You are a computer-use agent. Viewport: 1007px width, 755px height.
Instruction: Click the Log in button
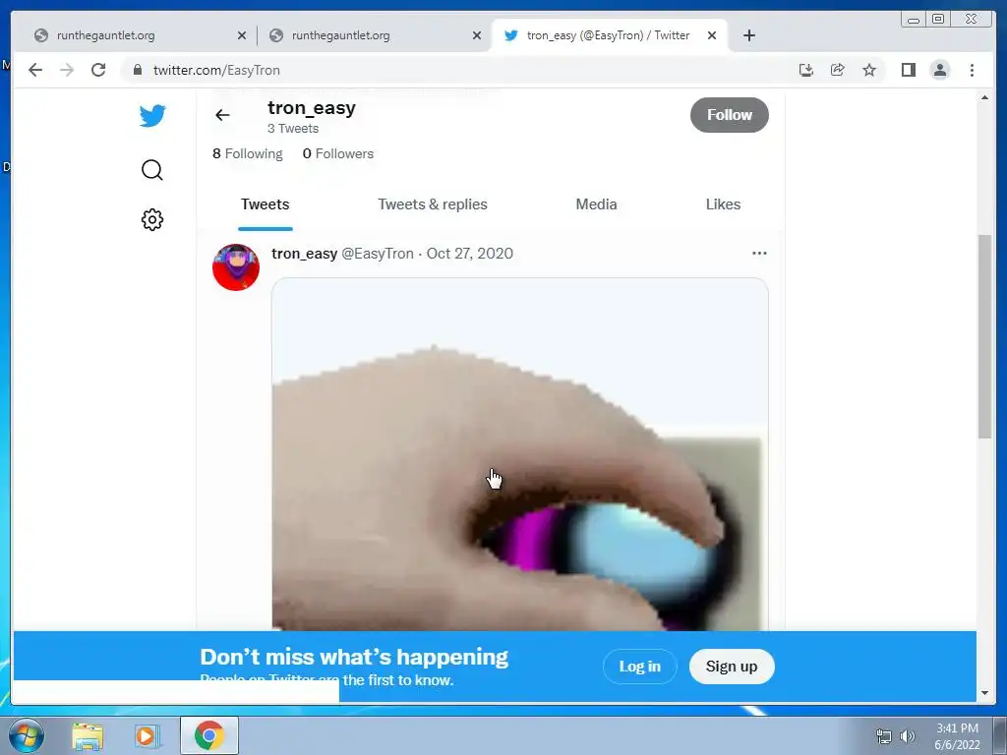click(639, 667)
